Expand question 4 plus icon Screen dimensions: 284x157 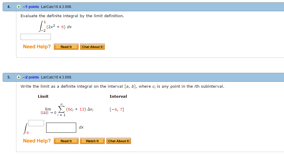click(19, 7)
